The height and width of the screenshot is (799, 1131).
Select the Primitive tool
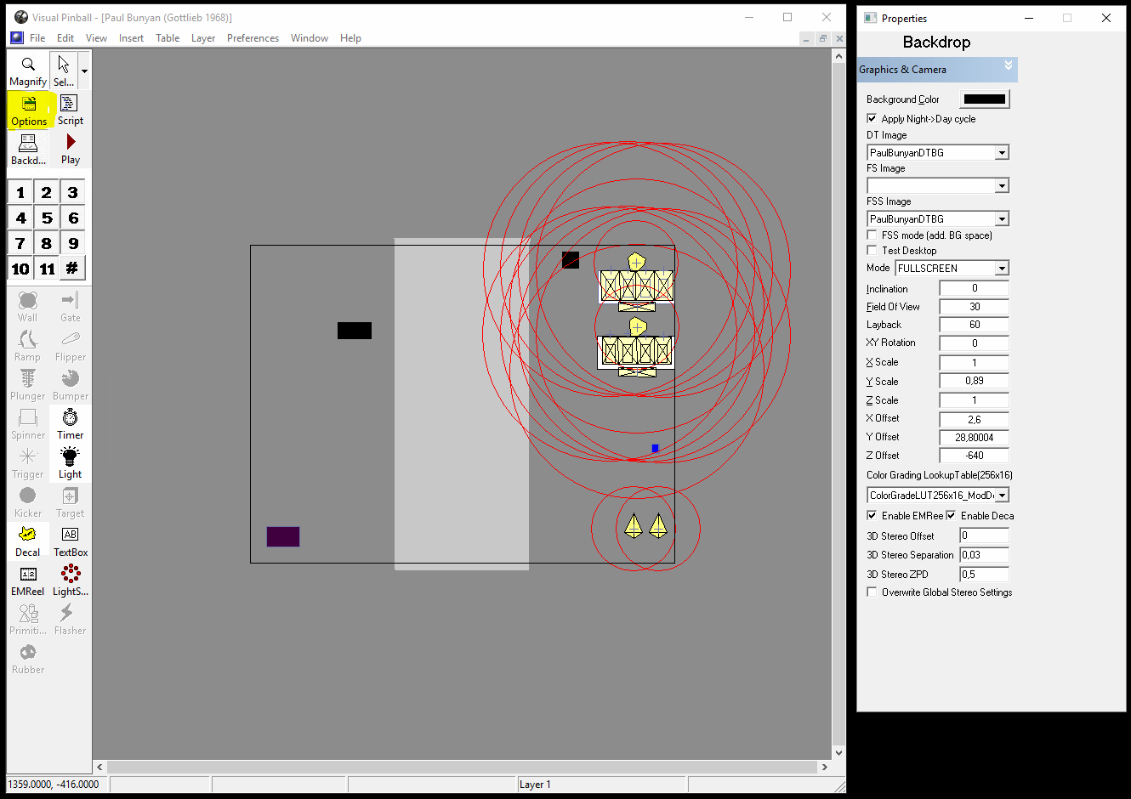click(28, 619)
